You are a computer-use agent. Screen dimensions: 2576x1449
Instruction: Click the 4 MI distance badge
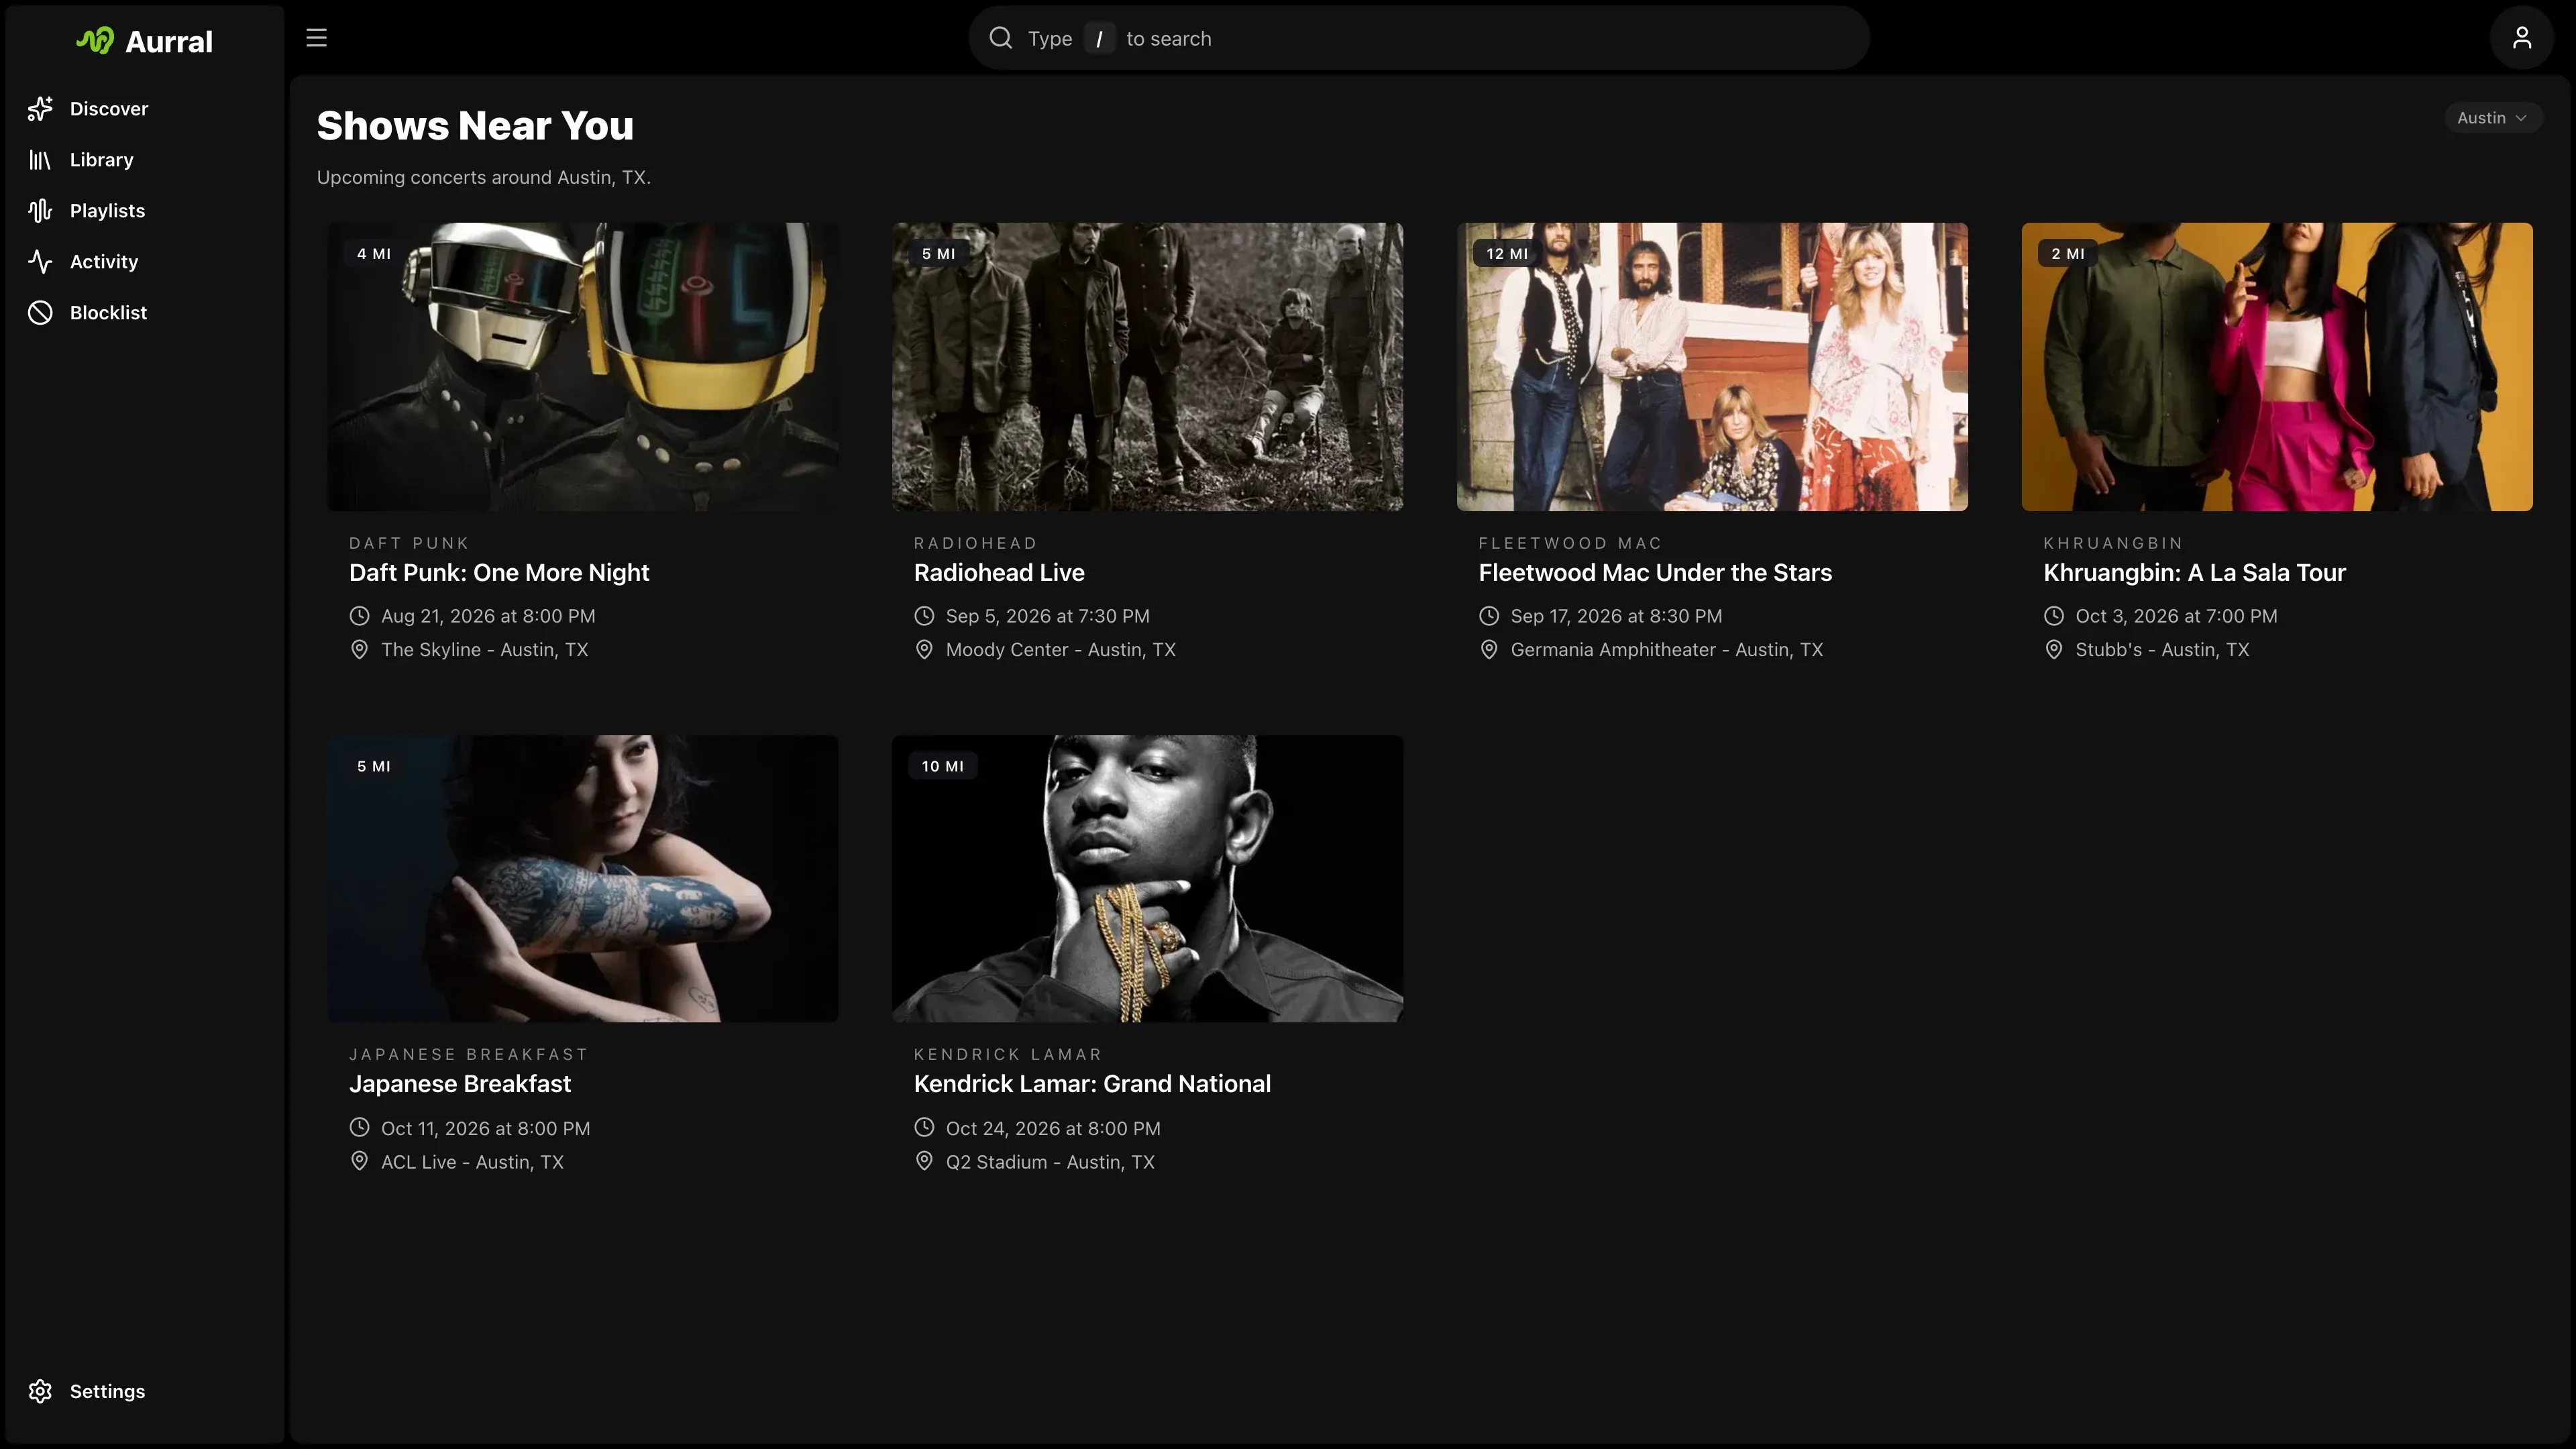click(x=374, y=254)
